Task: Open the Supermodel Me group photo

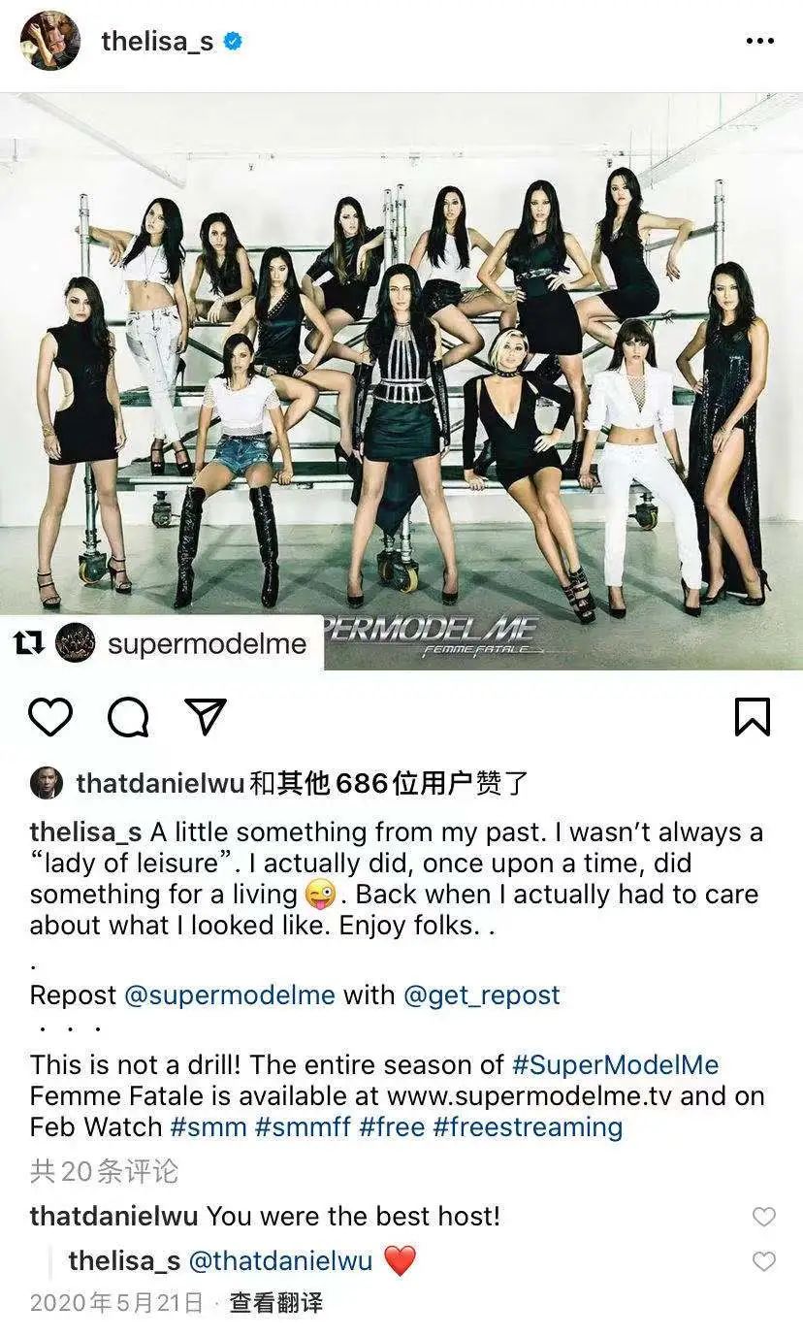Action: pyautogui.click(x=401, y=381)
